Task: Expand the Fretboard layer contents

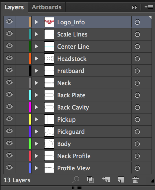Action: pos(36,71)
